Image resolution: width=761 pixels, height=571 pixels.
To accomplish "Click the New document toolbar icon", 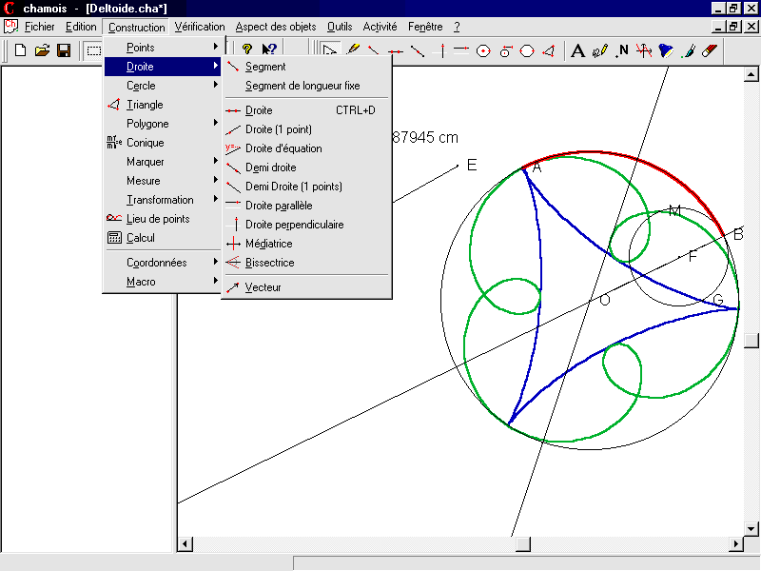I will point(20,50).
